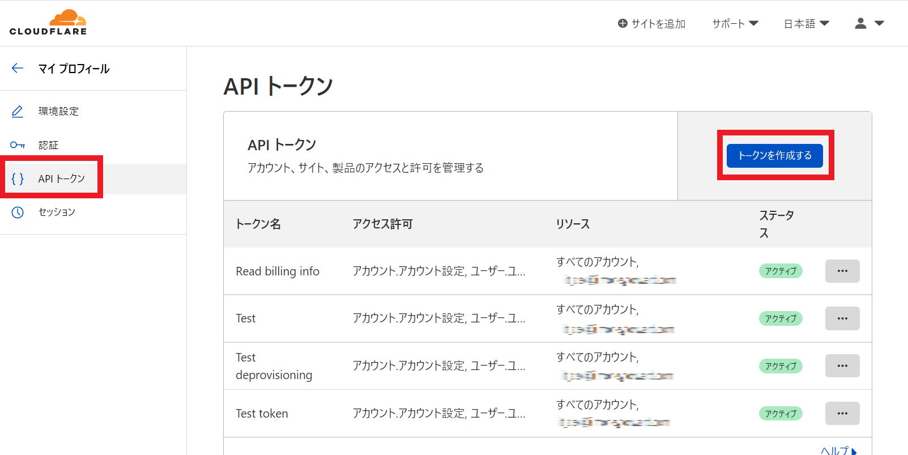Click the pencil icon for 環境設定

pos(18,111)
